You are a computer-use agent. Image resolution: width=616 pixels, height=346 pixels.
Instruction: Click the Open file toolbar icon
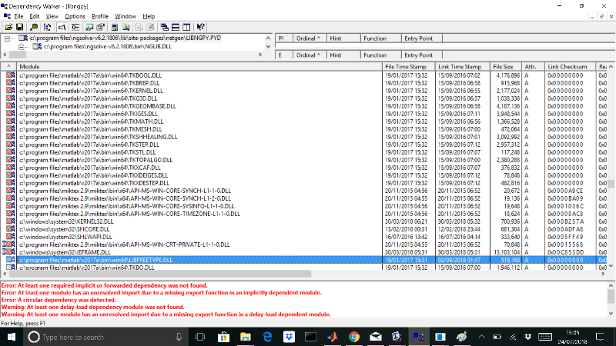[8, 27]
